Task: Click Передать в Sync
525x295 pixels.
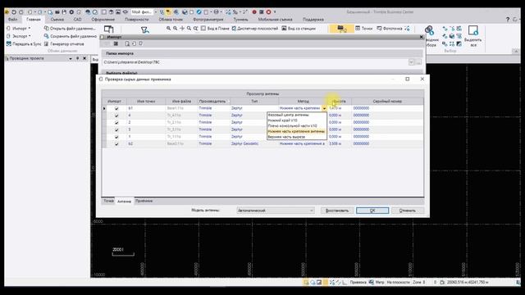Action: (24, 43)
